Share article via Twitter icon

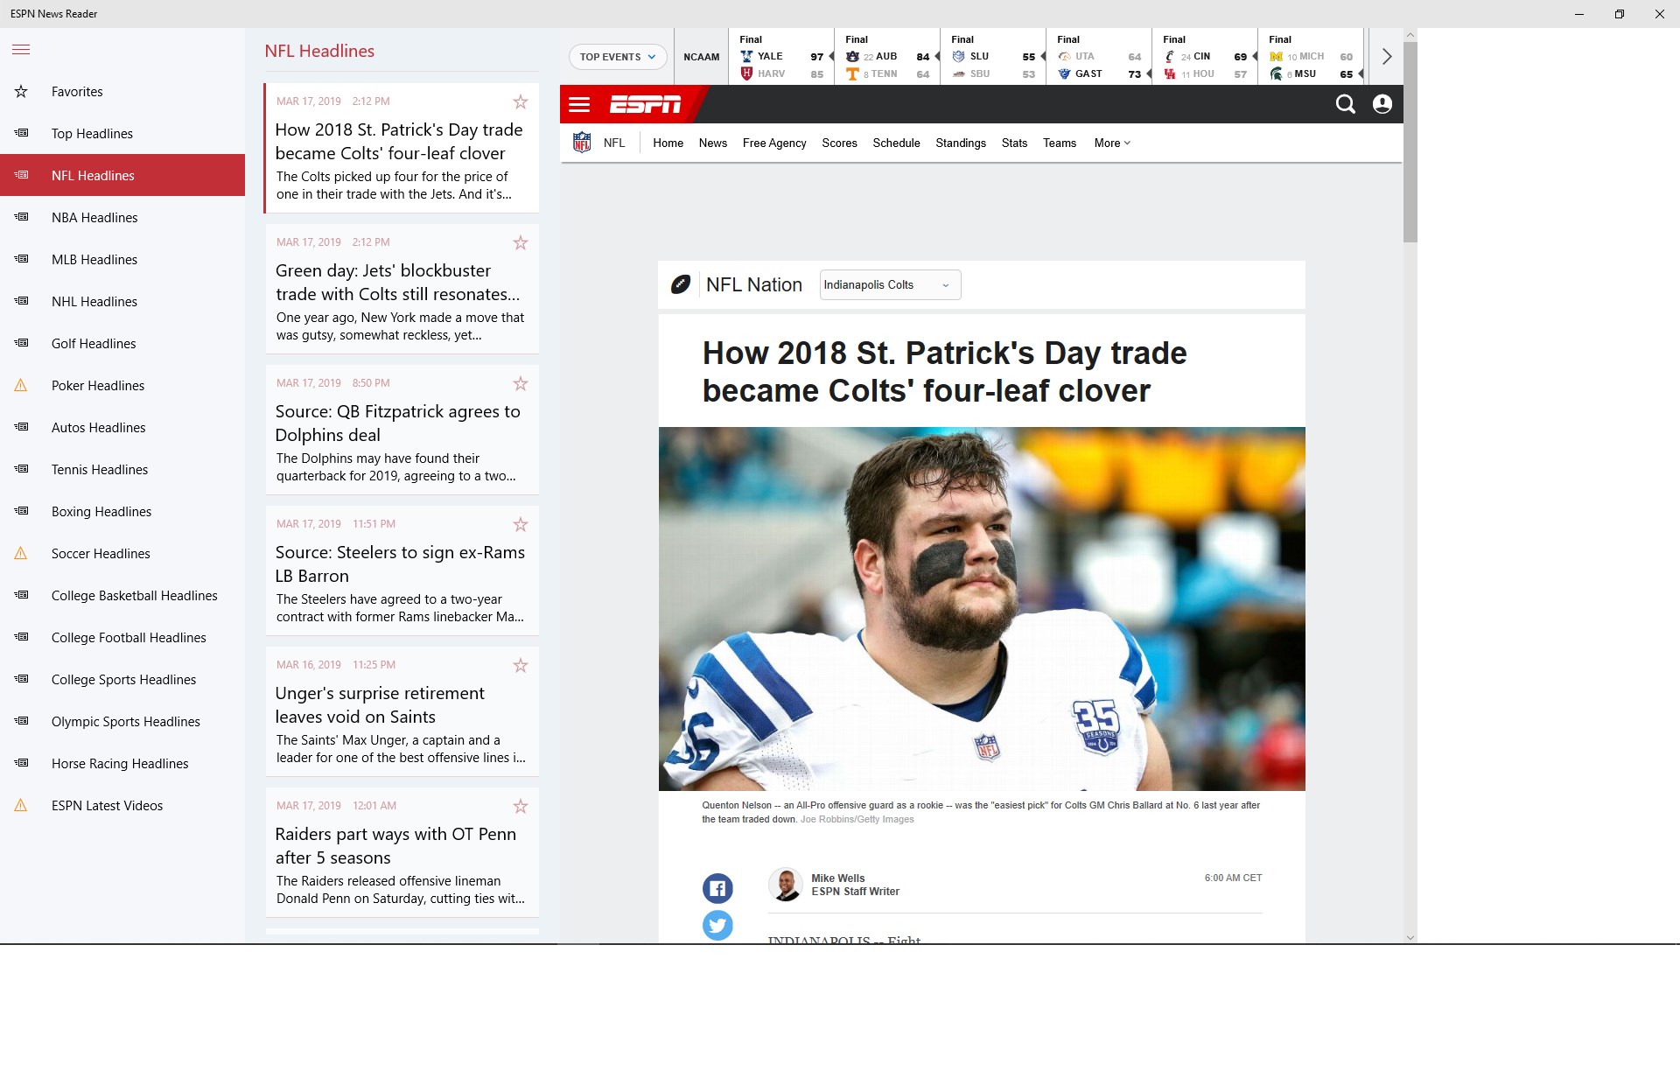[717, 925]
